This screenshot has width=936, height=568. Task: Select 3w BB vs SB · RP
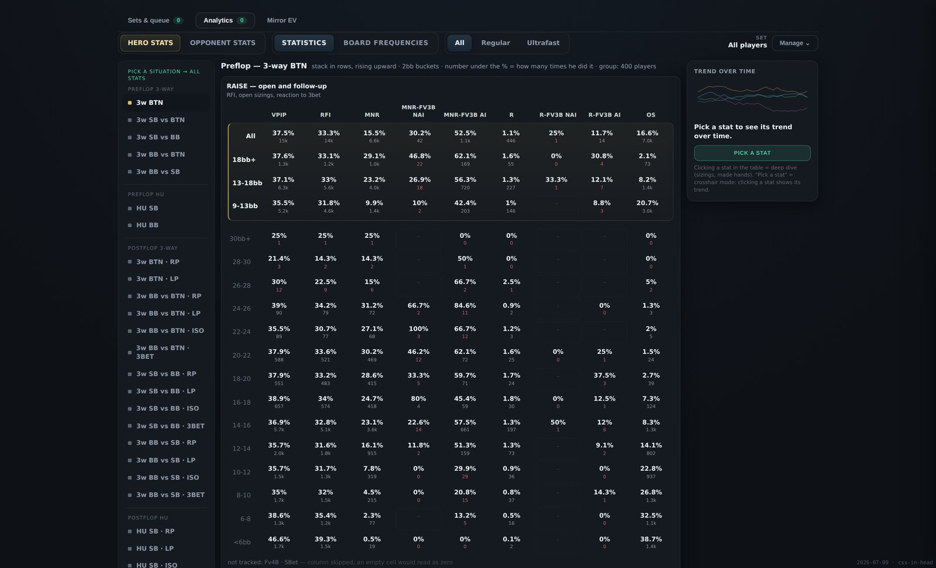coord(167,443)
